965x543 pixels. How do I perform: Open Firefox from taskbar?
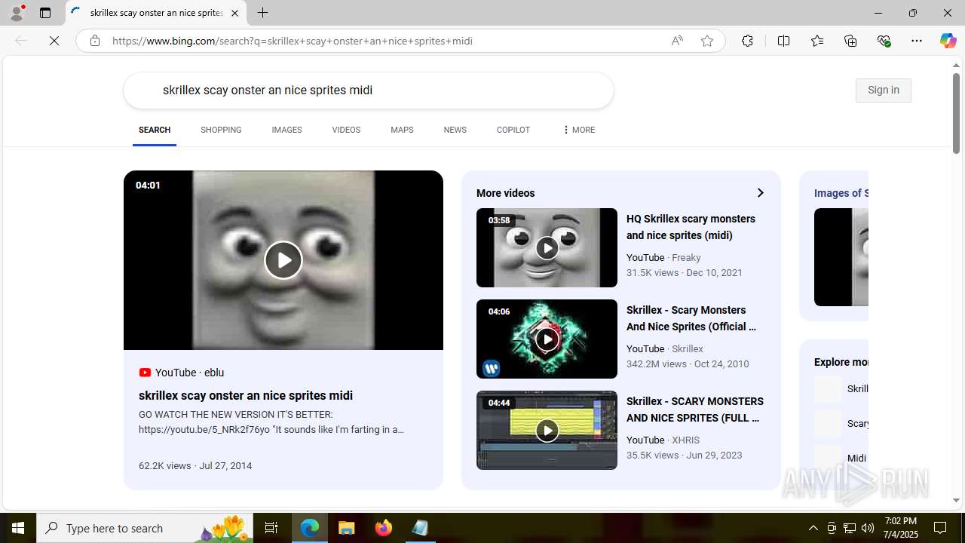[384, 528]
